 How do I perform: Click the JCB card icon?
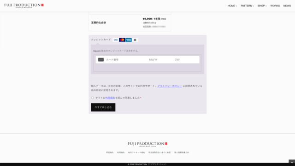coord(135,40)
